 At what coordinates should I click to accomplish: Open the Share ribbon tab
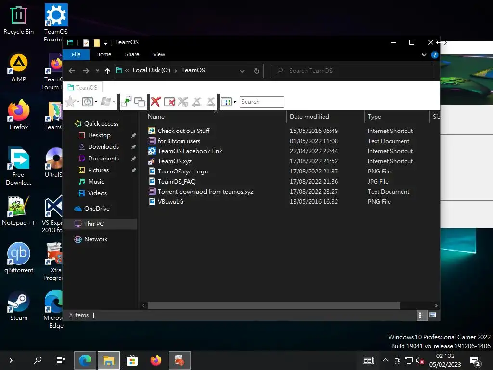[x=132, y=54]
